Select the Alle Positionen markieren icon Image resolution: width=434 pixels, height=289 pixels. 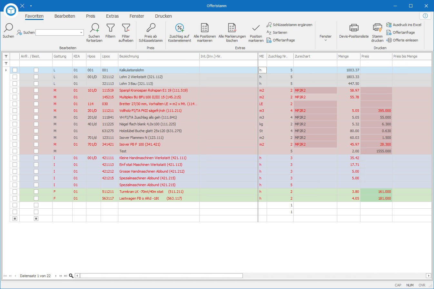205,28
